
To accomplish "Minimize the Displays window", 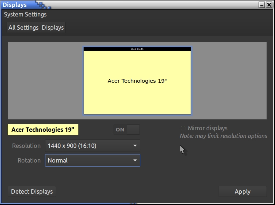I will pyautogui.click(x=261, y=5).
